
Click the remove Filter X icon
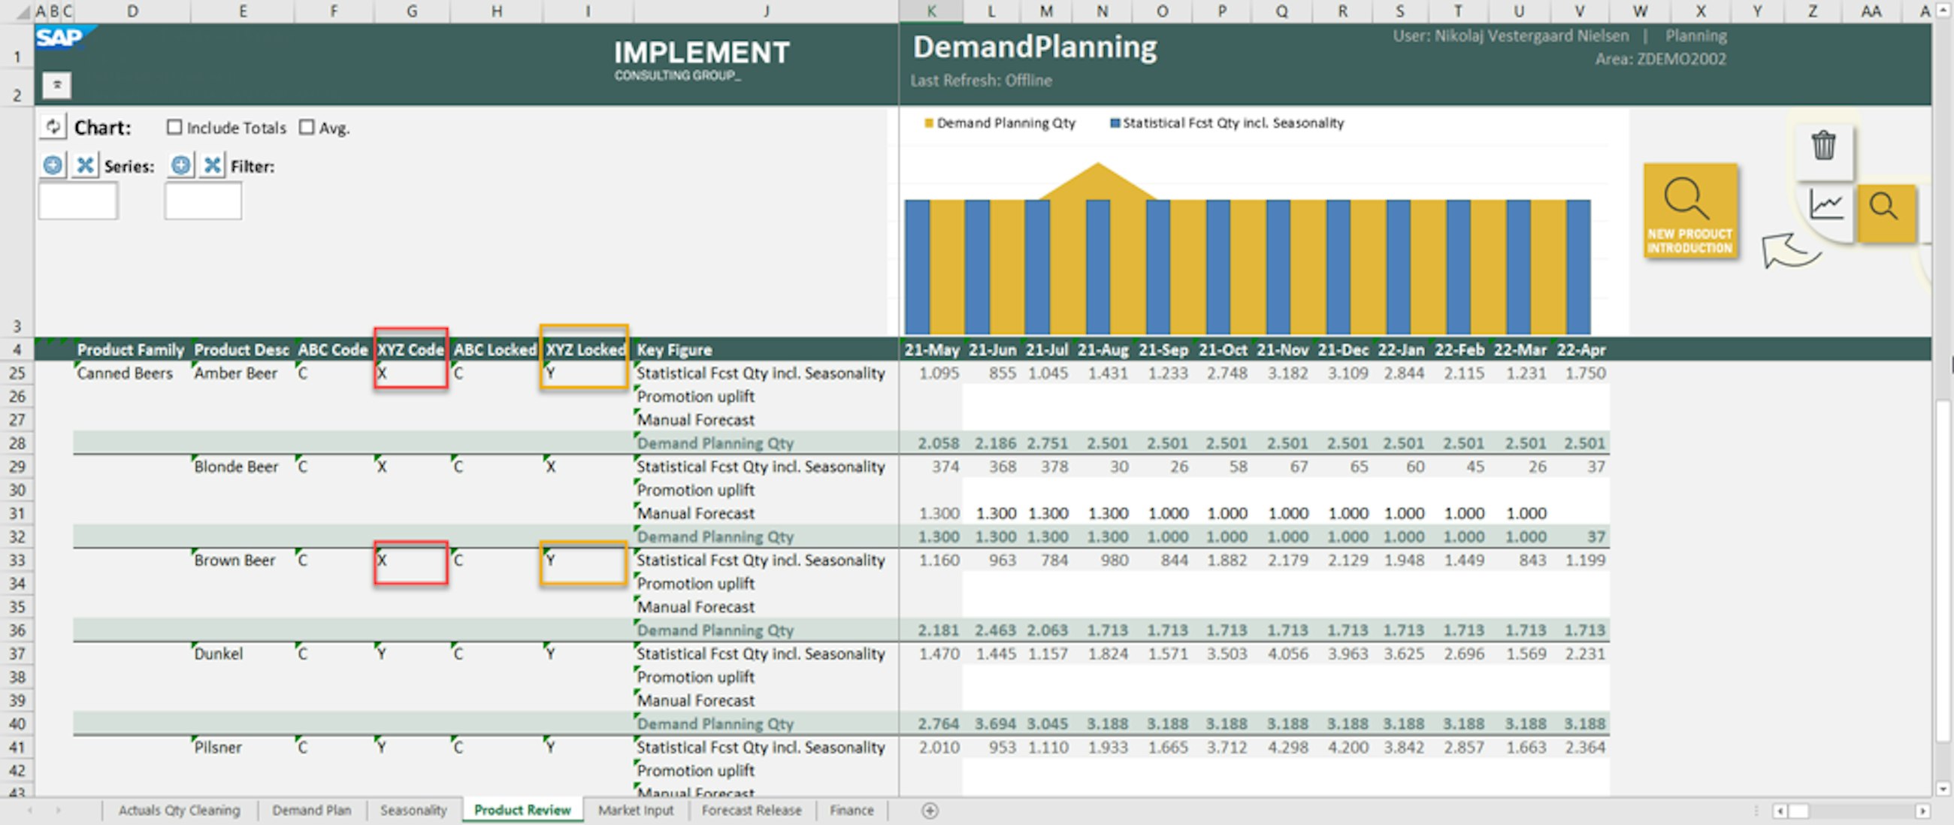tap(213, 165)
